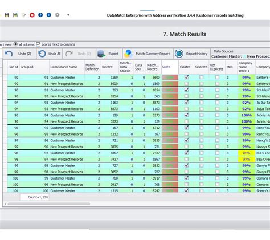Screen dimensions: 270x240
Task: Check Selected for Pair 93 Customer Master row
Action: 201,90
